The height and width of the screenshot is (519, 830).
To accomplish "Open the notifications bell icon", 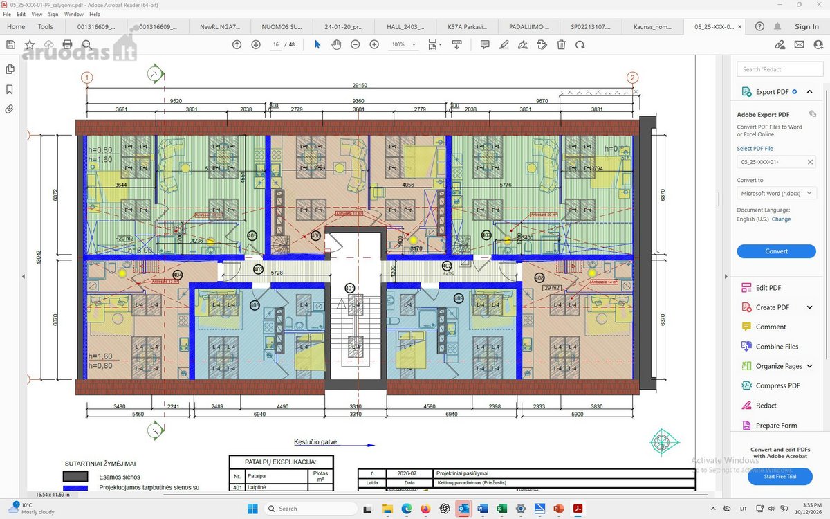I will point(779,26).
